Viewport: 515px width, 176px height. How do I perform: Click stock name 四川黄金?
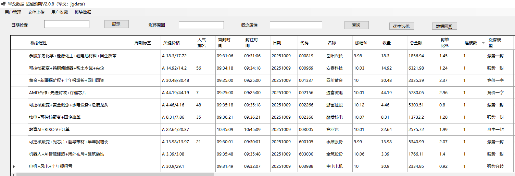[335, 80]
